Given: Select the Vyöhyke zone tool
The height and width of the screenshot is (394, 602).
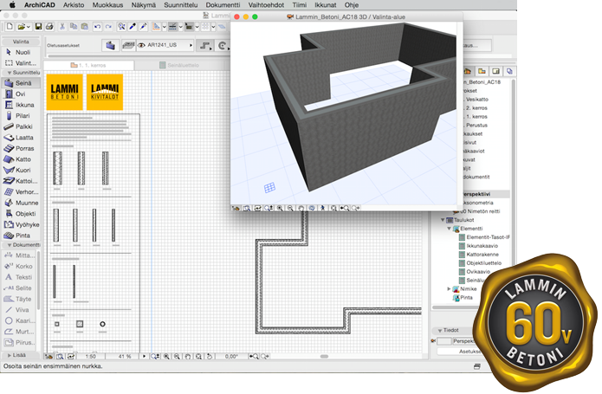Looking at the screenshot, I should (x=21, y=224).
